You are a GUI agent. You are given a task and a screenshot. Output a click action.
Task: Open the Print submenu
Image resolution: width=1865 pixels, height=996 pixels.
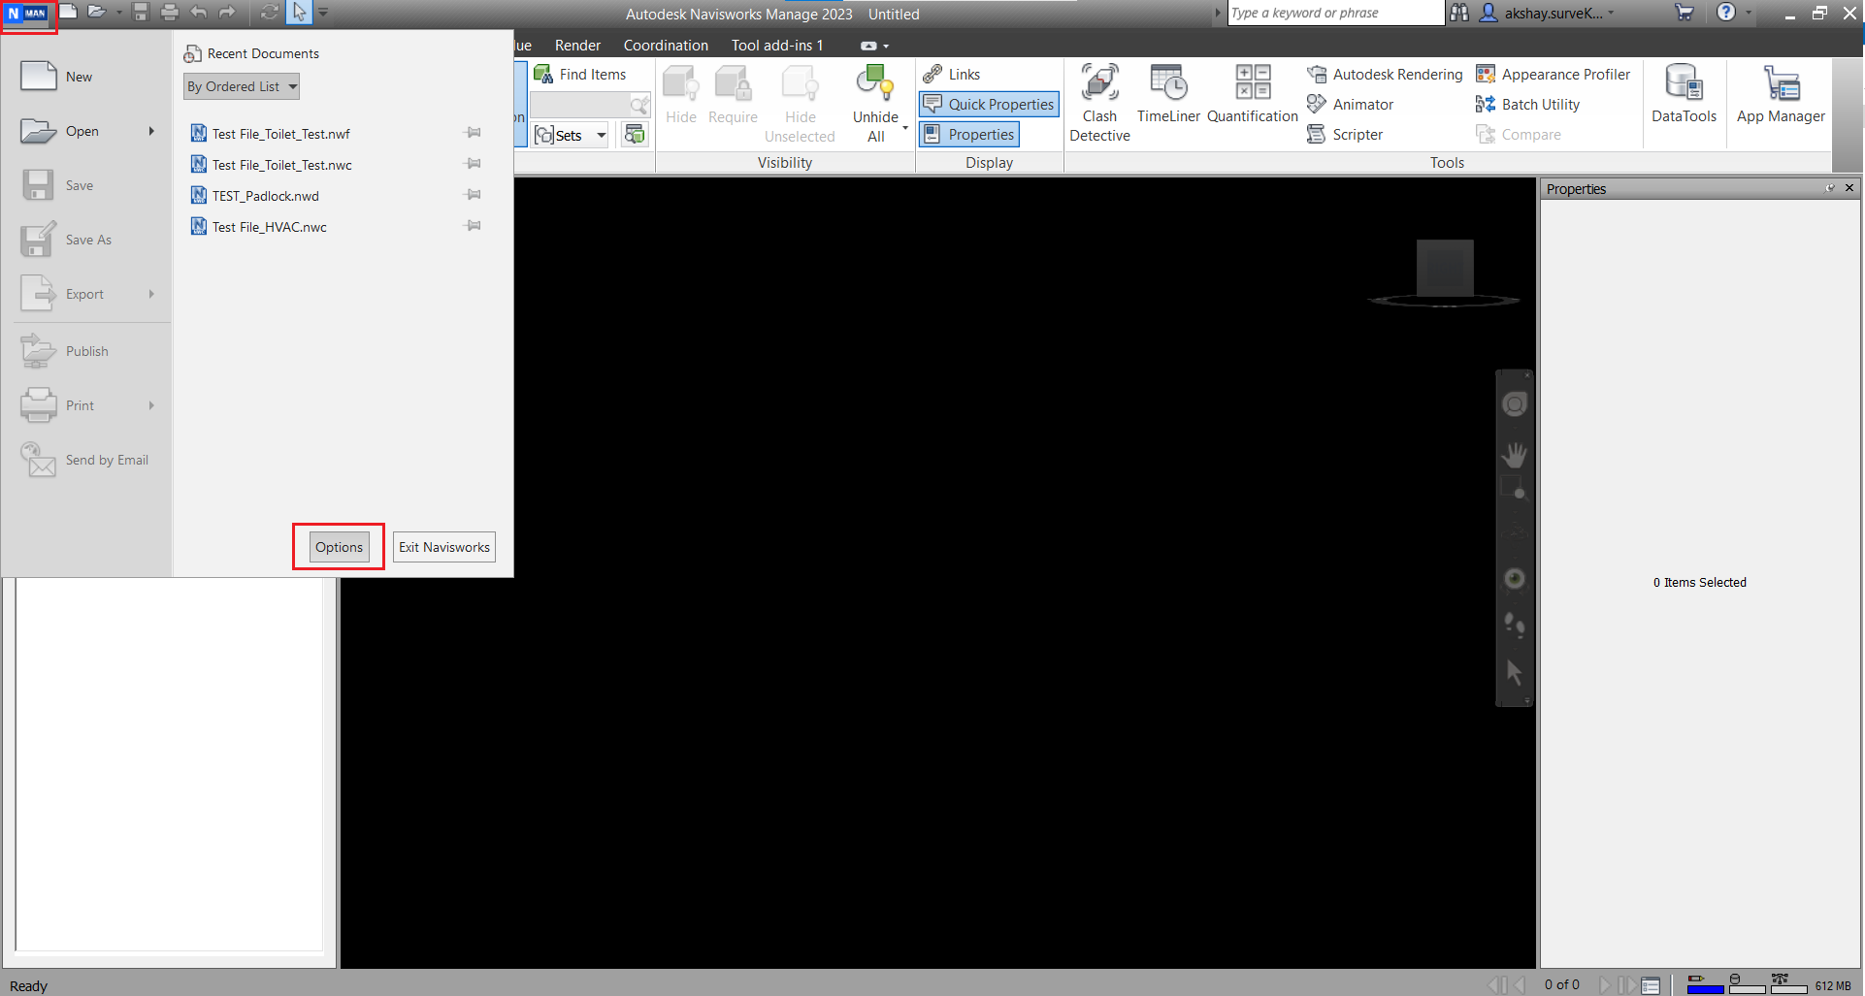86,405
